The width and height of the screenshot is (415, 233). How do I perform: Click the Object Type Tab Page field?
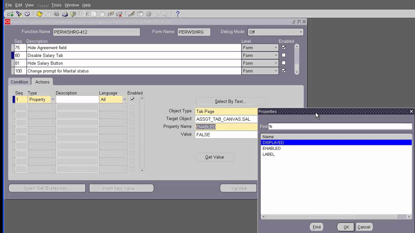(226, 111)
